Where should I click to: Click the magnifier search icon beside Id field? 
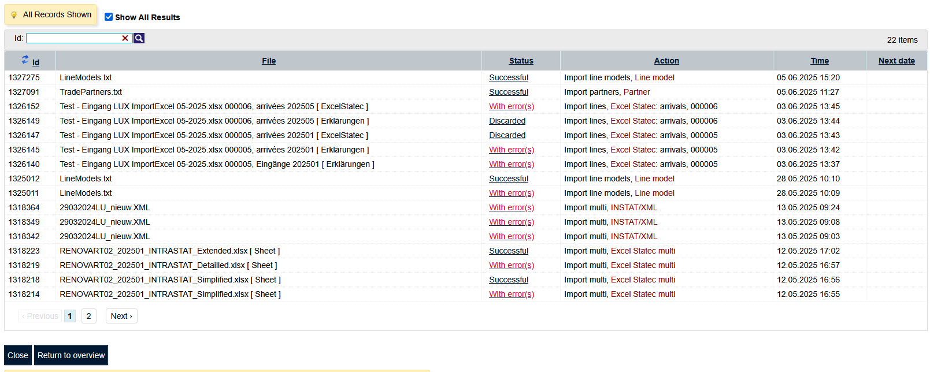pos(139,38)
